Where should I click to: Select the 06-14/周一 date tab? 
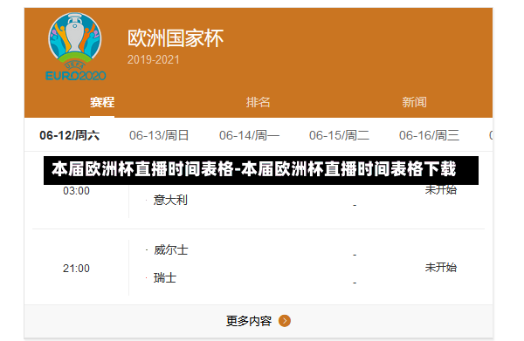coord(249,135)
